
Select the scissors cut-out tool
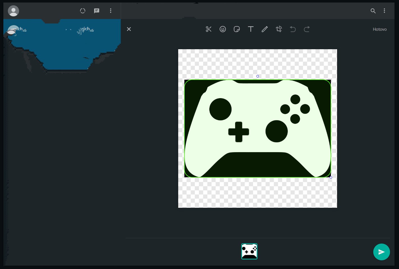209,29
